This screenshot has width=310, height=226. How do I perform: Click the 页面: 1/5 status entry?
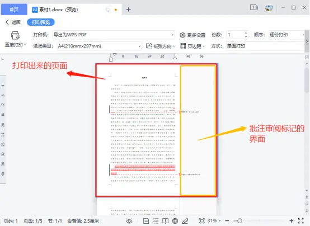33,221
